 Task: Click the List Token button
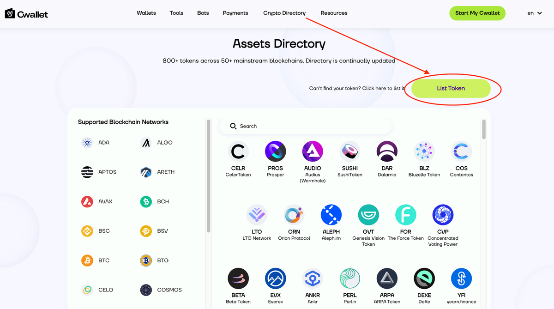[x=451, y=88]
